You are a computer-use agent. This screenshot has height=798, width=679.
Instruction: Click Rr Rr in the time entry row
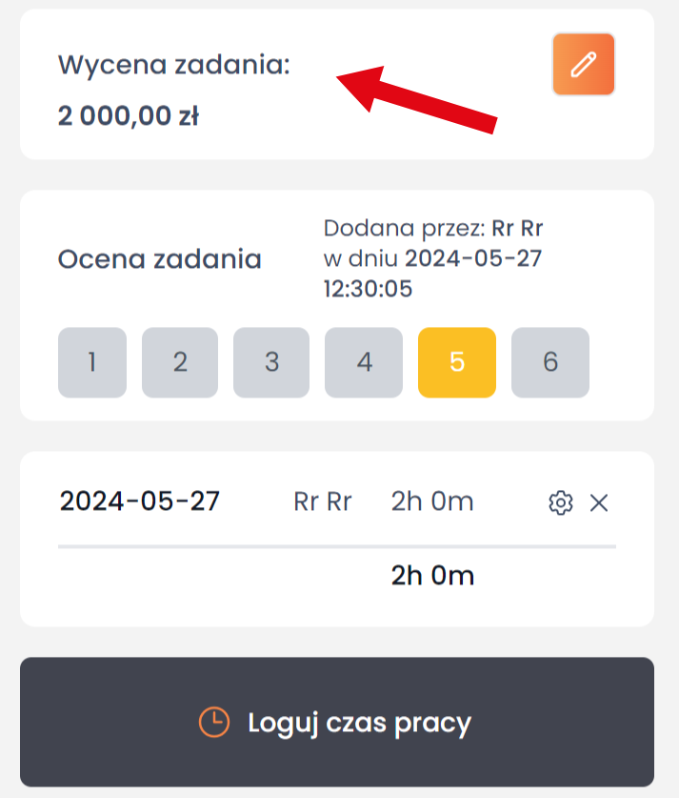tap(323, 501)
